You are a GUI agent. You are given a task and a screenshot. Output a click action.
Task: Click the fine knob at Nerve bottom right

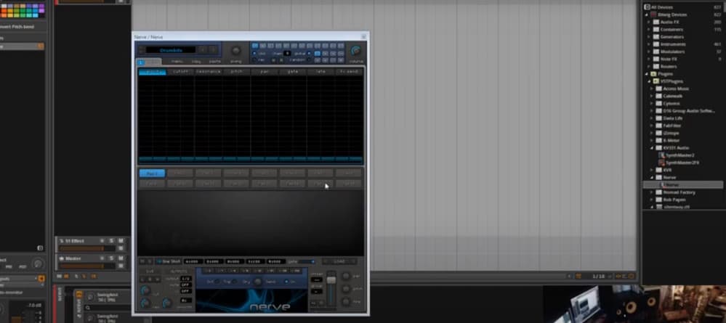coord(345,302)
